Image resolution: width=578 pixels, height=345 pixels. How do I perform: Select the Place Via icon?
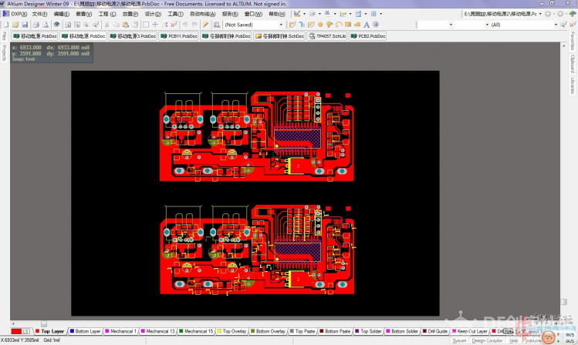(x=330, y=25)
